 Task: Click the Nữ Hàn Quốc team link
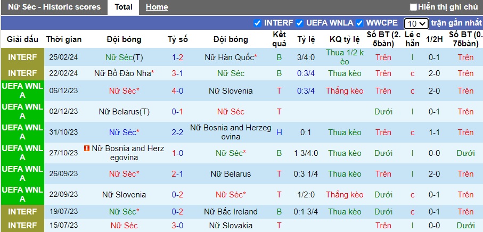pos(231,57)
